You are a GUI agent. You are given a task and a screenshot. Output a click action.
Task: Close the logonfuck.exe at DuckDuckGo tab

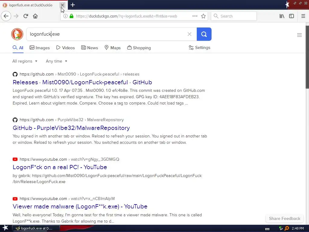pos(62,5)
